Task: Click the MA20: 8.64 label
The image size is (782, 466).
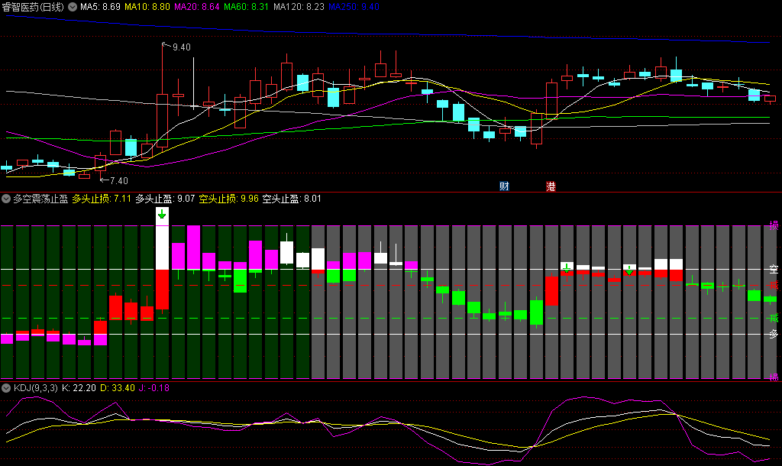Action: point(196,7)
